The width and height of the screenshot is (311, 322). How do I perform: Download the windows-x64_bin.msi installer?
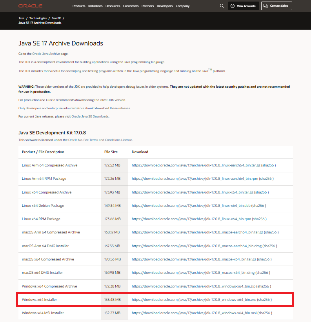(194, 313)
